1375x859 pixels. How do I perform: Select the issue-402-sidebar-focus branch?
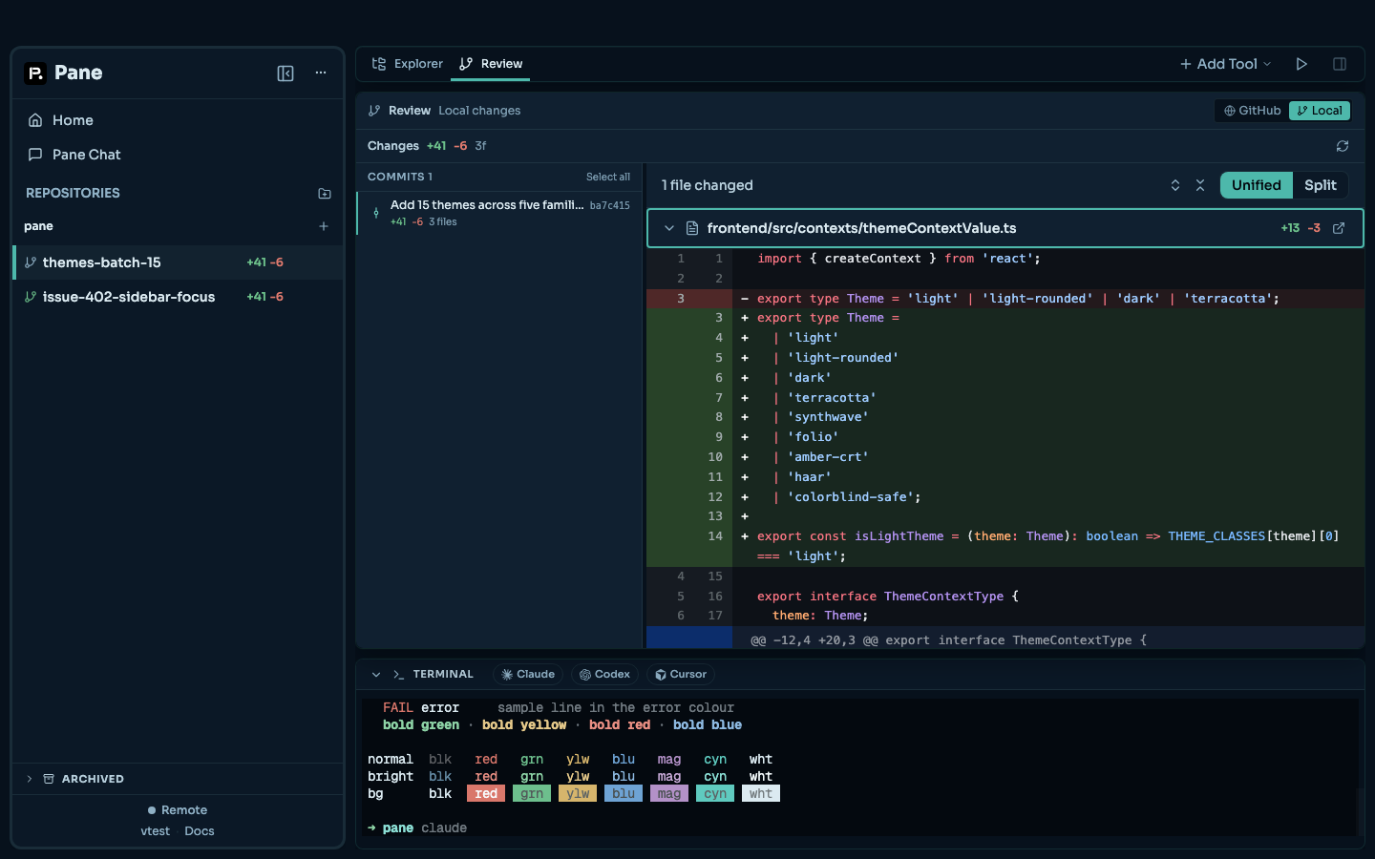178,297
